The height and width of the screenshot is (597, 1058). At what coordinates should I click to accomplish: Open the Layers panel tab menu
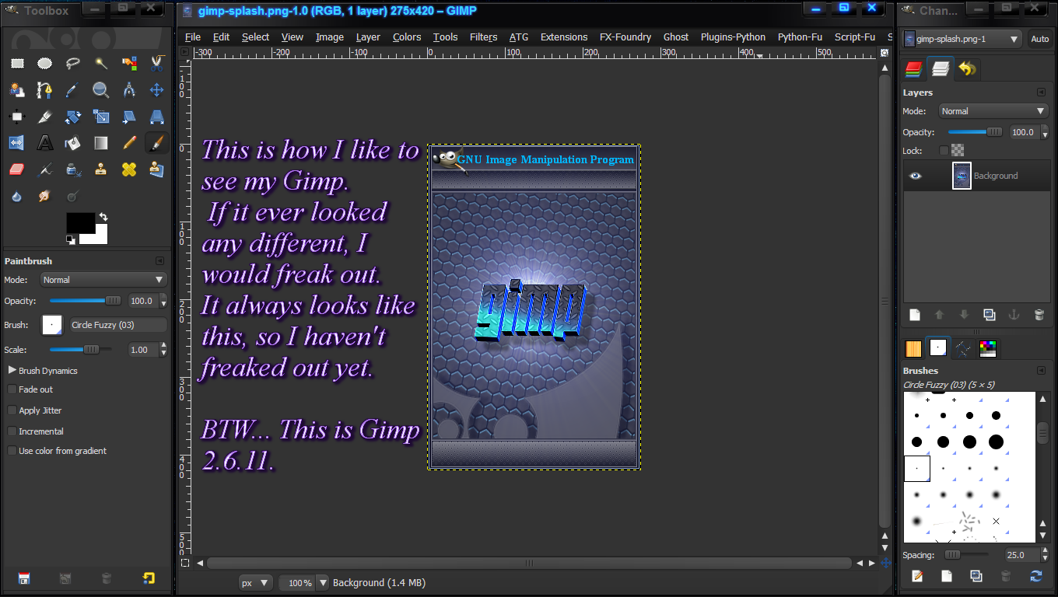point(1041,93)
